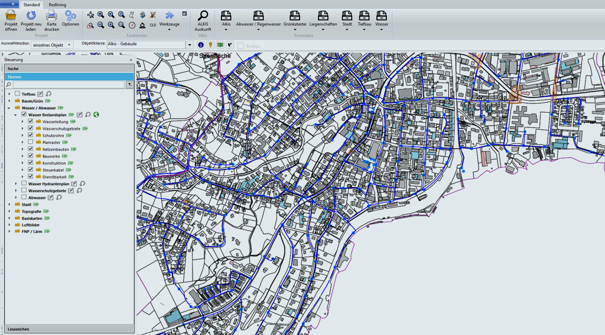Open Optionen gear settings

[x=70, y=16]
